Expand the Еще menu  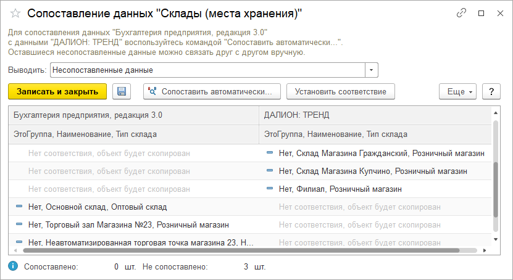457,92
